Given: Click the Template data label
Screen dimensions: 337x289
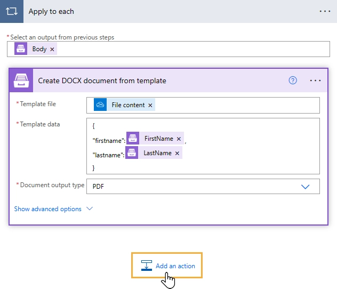Looking at the screenshot, I should (40, 124).
